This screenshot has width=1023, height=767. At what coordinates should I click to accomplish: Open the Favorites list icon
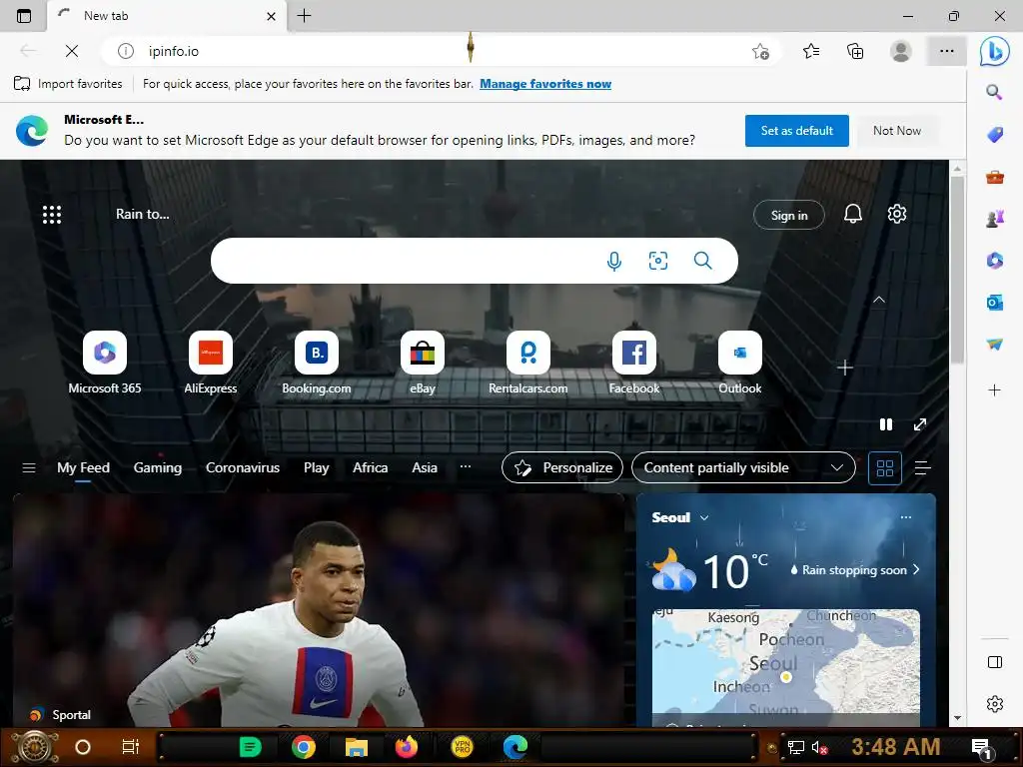811,51
